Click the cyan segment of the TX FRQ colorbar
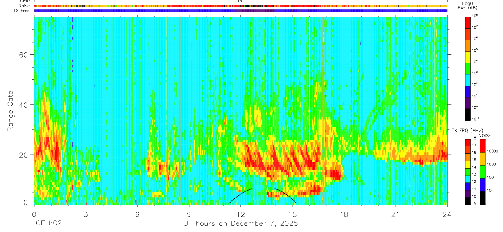This screenshot has width=503, height=232. click(x=468, y=179)
